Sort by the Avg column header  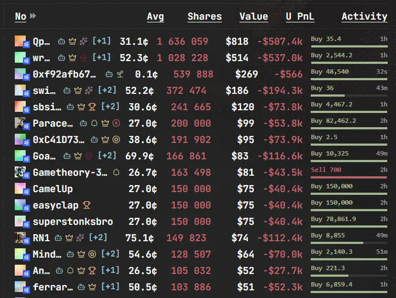pyautogui.click(x=155, y=16)
